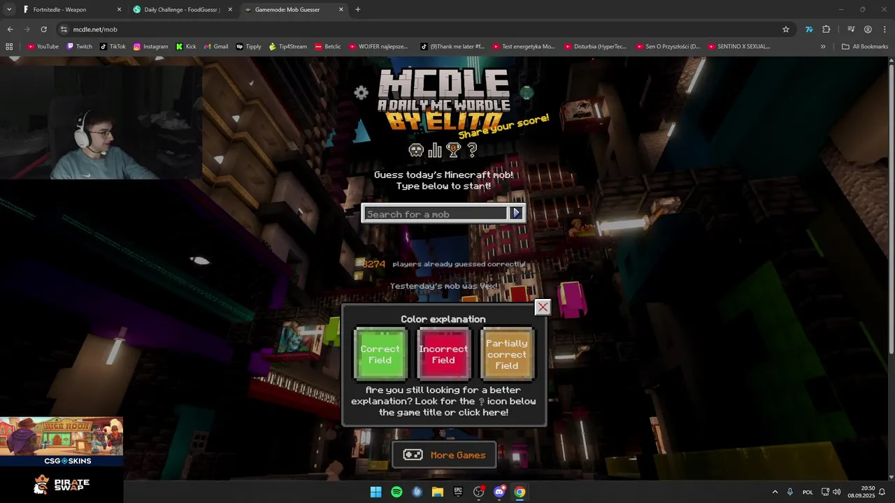
Task: Open the trophy streak icon
Action: tap(454, 150)
